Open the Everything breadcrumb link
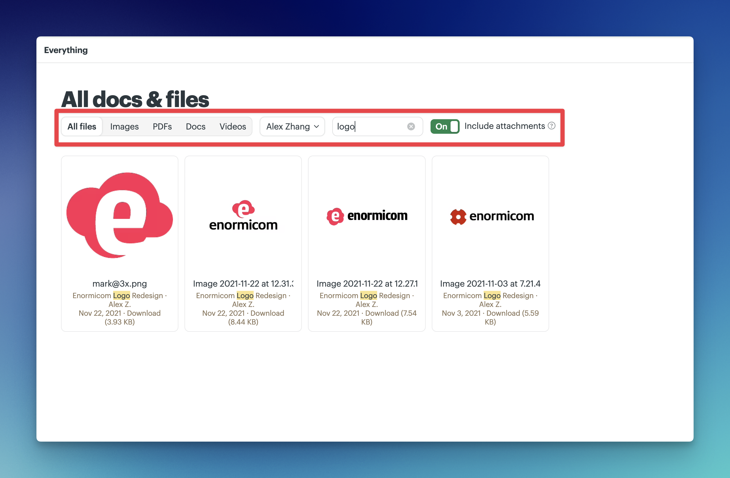The width and height of the screenshot is (730, 478). click(x=66, y=50)
